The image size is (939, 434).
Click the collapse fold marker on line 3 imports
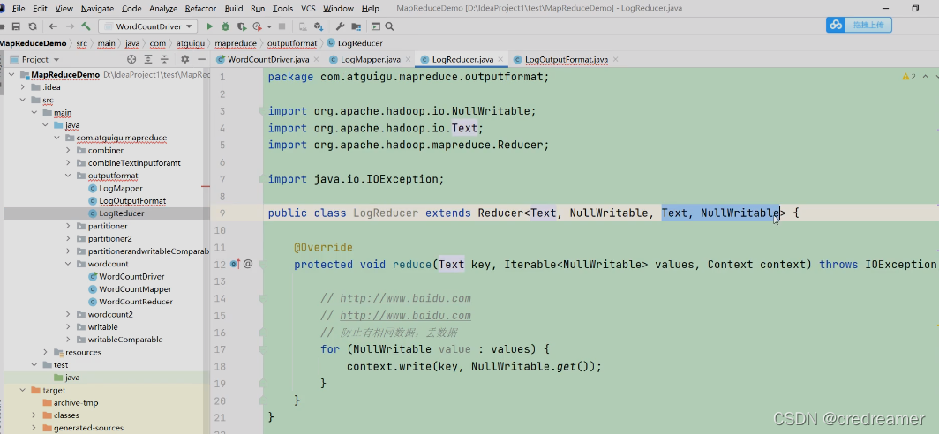tap(262, 111)
